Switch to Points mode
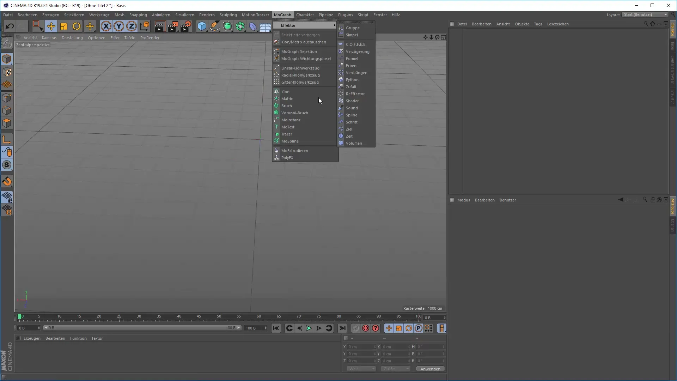This screenshot has height=381, width=677. click(7, 98)
